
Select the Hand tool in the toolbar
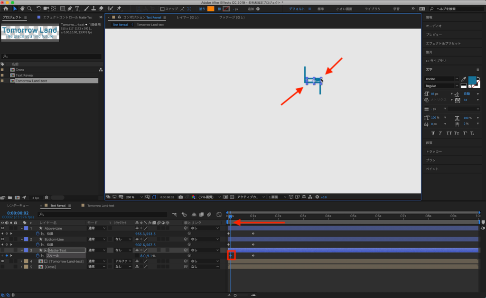click(22, 9)
